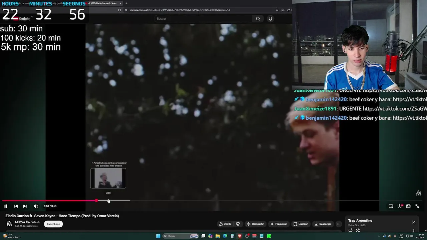Click the red playhead scrubber dot
The height and width of the screenshot is (240, 427).
click(x=96, y=200)
